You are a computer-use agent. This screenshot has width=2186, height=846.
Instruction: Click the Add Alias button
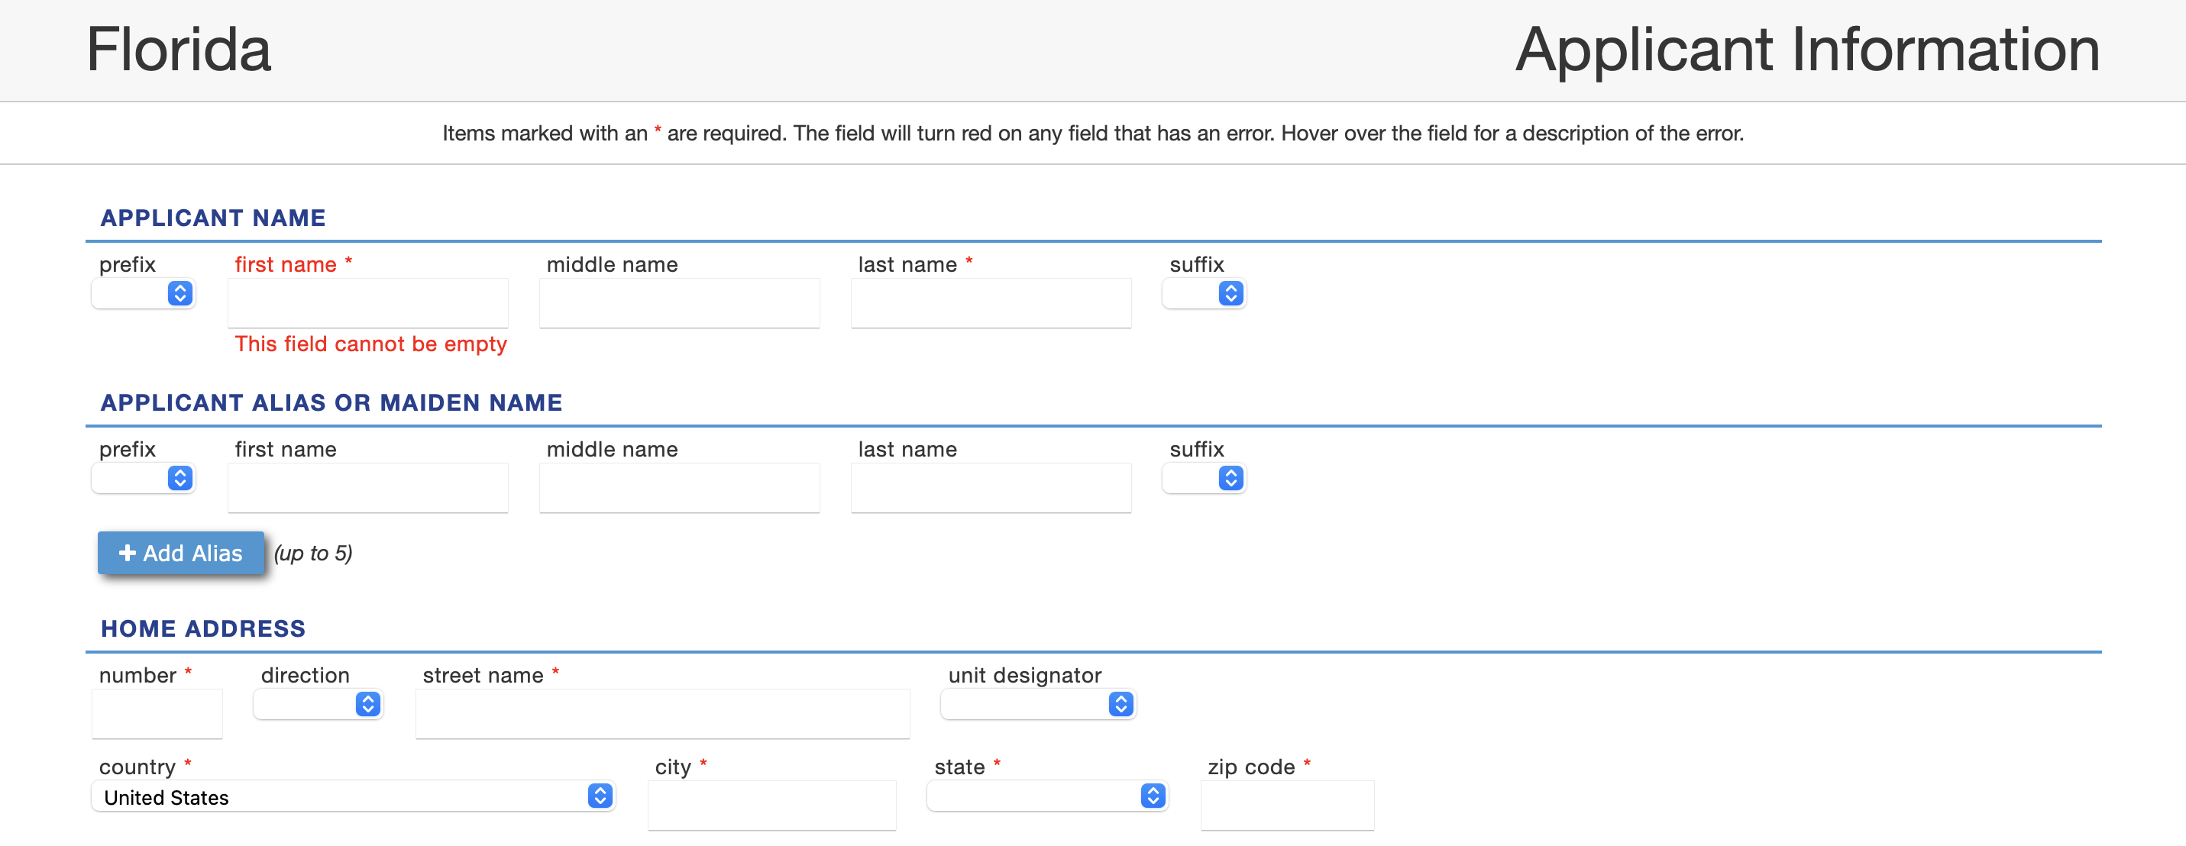click(x=181, y=554)
